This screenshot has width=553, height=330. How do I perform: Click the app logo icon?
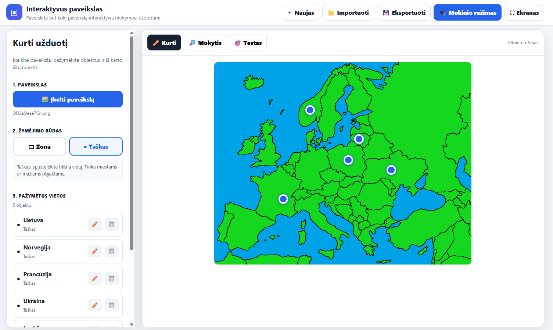(x=14, y=13)
